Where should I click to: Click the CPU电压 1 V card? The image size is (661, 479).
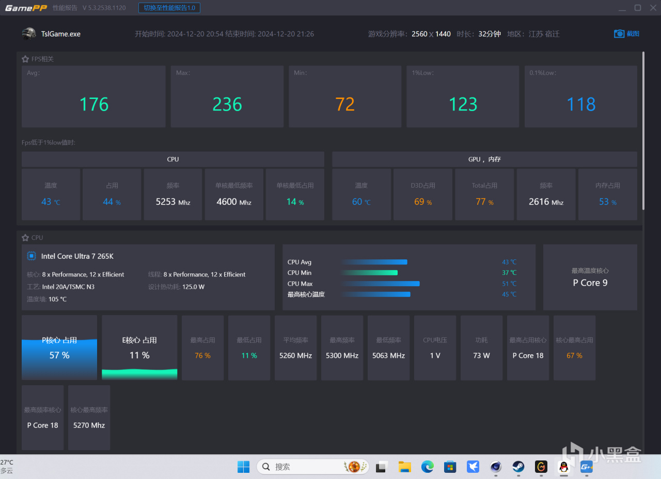(435, 348)
